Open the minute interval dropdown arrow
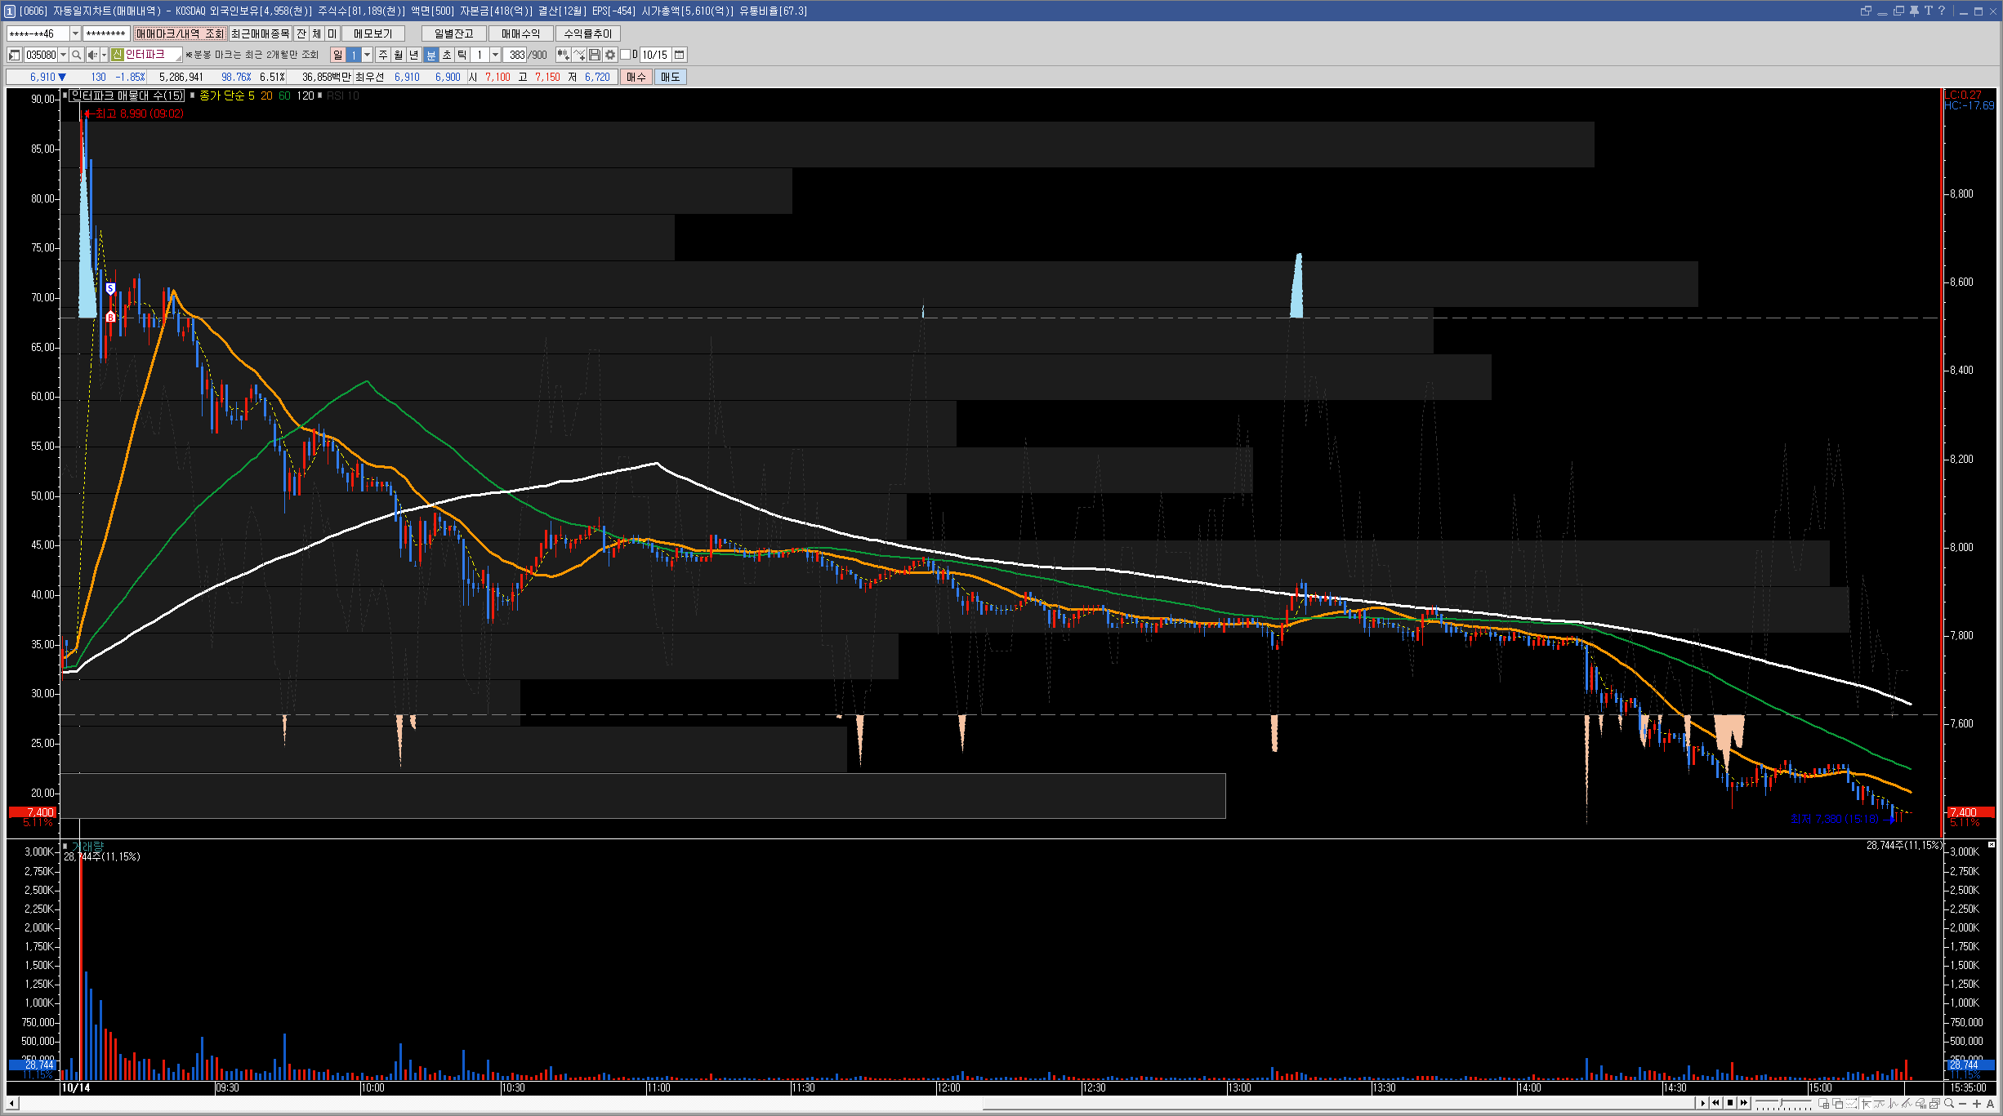The height and width of the screenshot is (1116, 2003). pyautogui.click(x=495, y=55)
